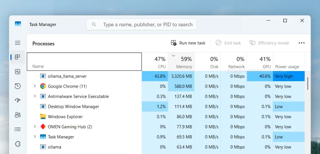Sort by the Power usage column header
This screenshot has height=154, width=320.
289,62
